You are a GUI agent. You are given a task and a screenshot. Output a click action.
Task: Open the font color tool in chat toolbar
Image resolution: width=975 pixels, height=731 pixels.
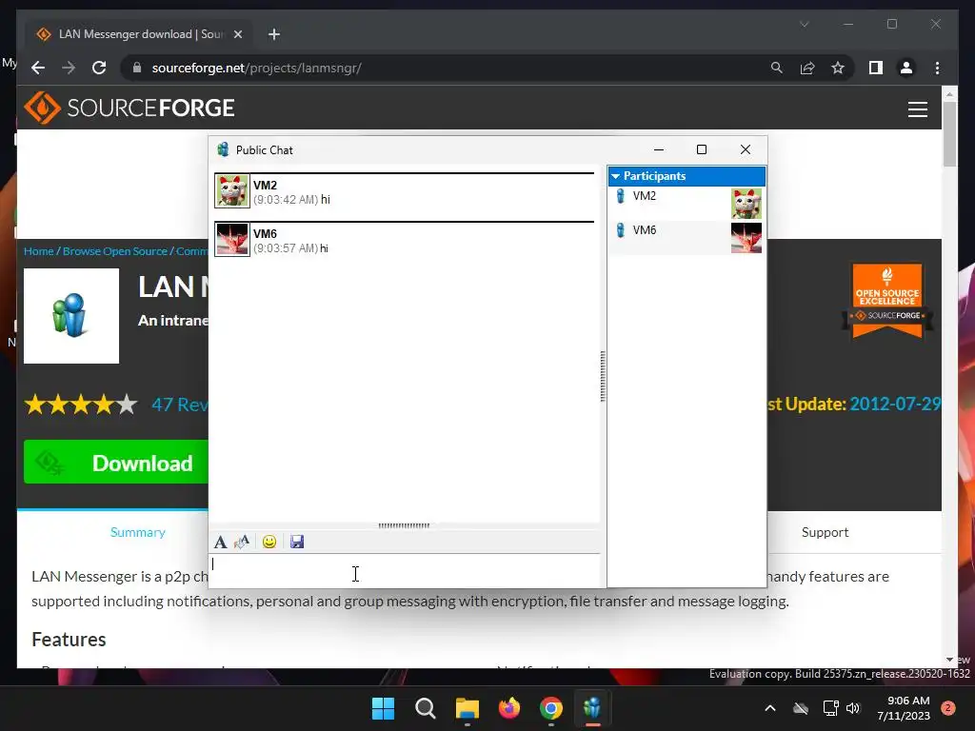tap(242, 542)
